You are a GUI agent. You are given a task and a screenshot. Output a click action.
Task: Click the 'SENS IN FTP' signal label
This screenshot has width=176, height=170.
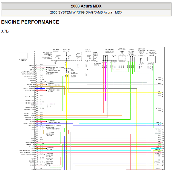30,144
